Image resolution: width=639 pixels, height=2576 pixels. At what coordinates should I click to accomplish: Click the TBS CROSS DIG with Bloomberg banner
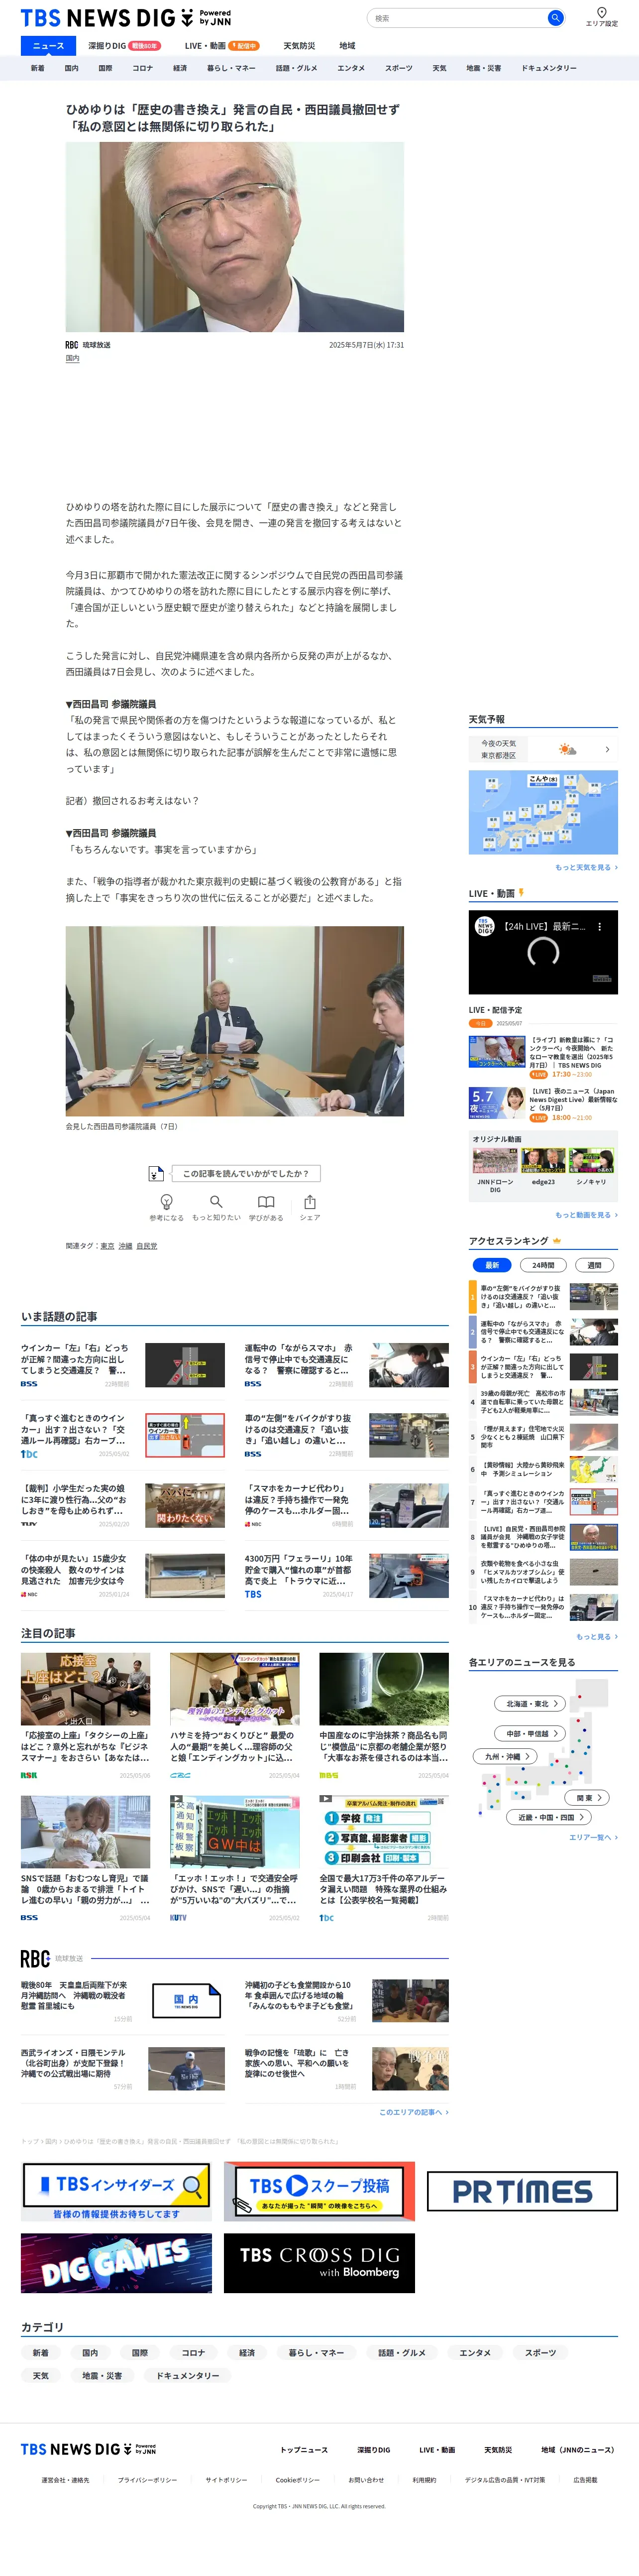(x=319, y=2263)
